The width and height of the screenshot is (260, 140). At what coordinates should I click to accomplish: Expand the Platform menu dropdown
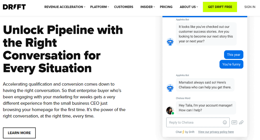pyautogui.click(x=100, y=7)
